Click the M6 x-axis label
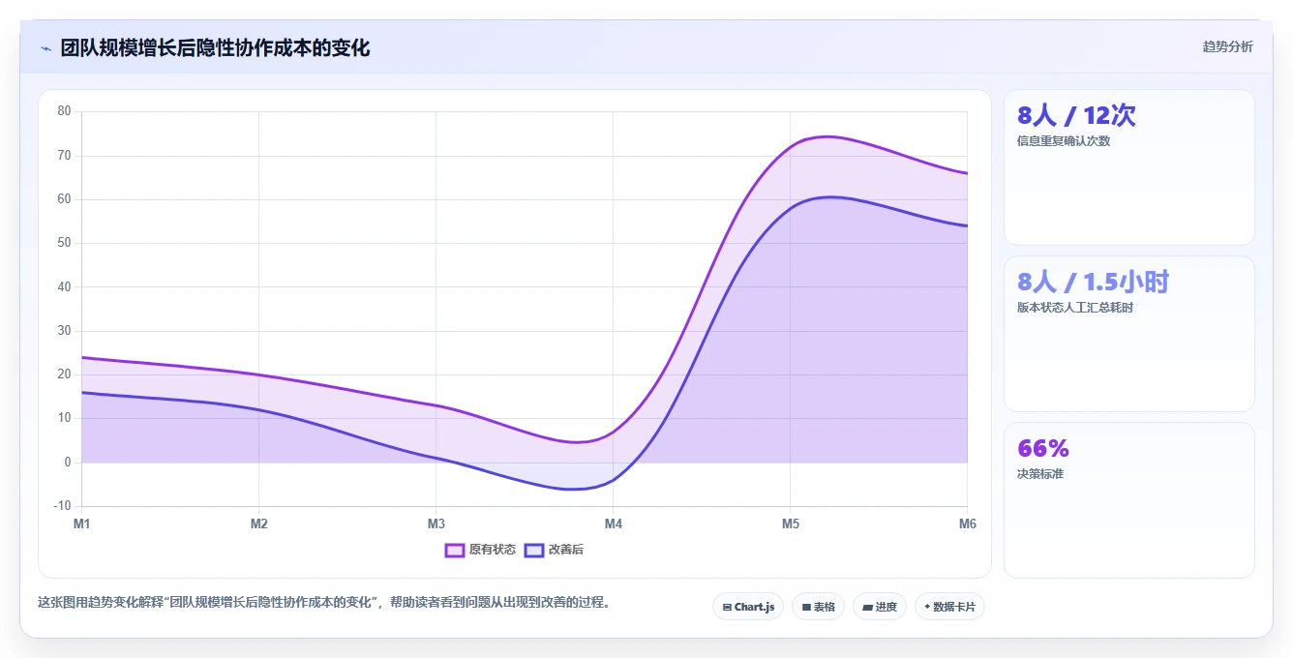Screen dimensions: 1293x658 [967, 523]
